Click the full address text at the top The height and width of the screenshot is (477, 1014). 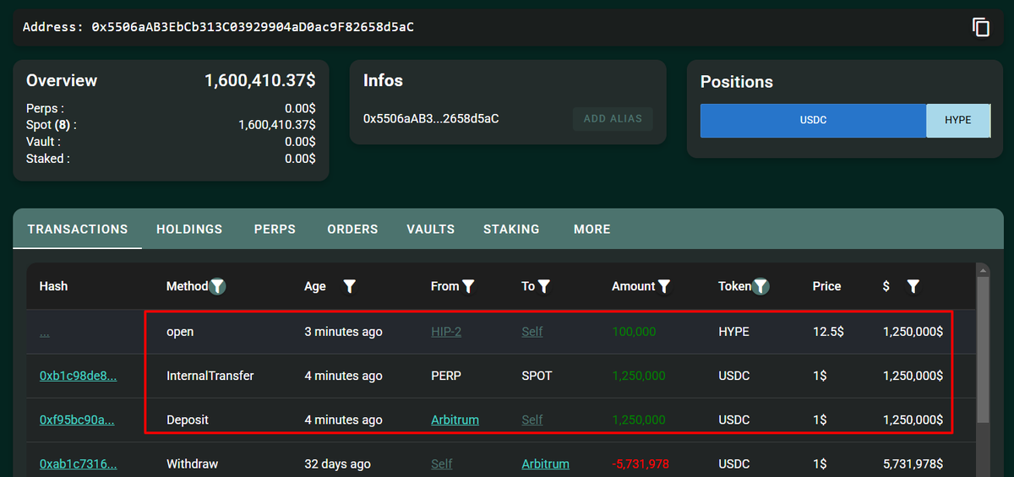(253, 27)
